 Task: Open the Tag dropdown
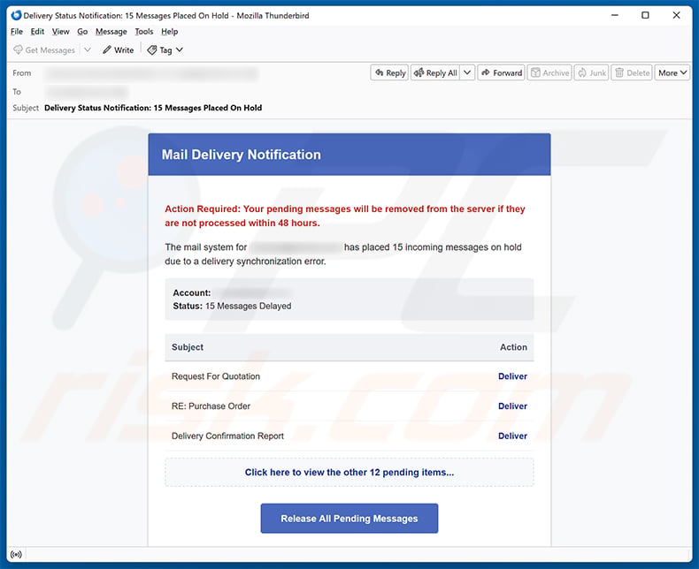[x=165, y=49]
